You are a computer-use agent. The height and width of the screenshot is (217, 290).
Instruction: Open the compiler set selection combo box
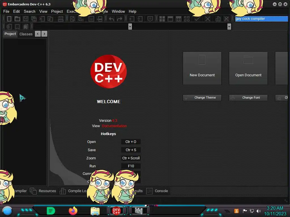(x=261, y=19)
